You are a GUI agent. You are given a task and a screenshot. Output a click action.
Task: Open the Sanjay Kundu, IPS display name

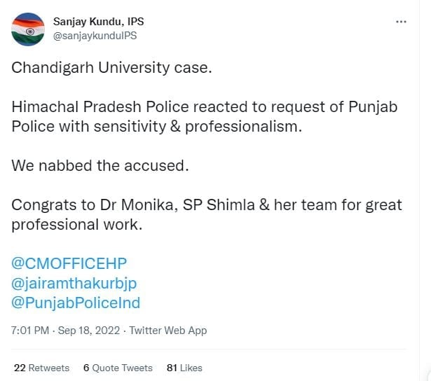pos(98,22)
